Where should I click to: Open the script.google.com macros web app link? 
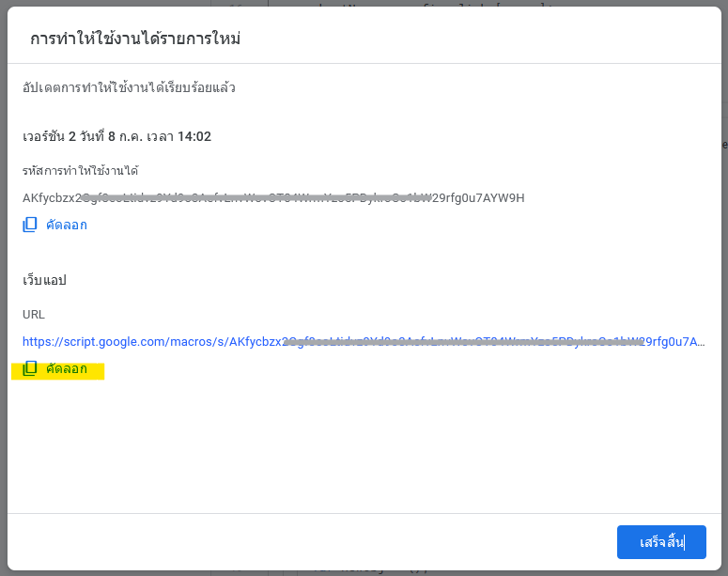364,342
